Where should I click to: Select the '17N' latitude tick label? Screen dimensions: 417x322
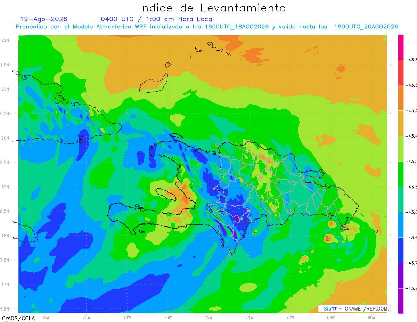6,284
